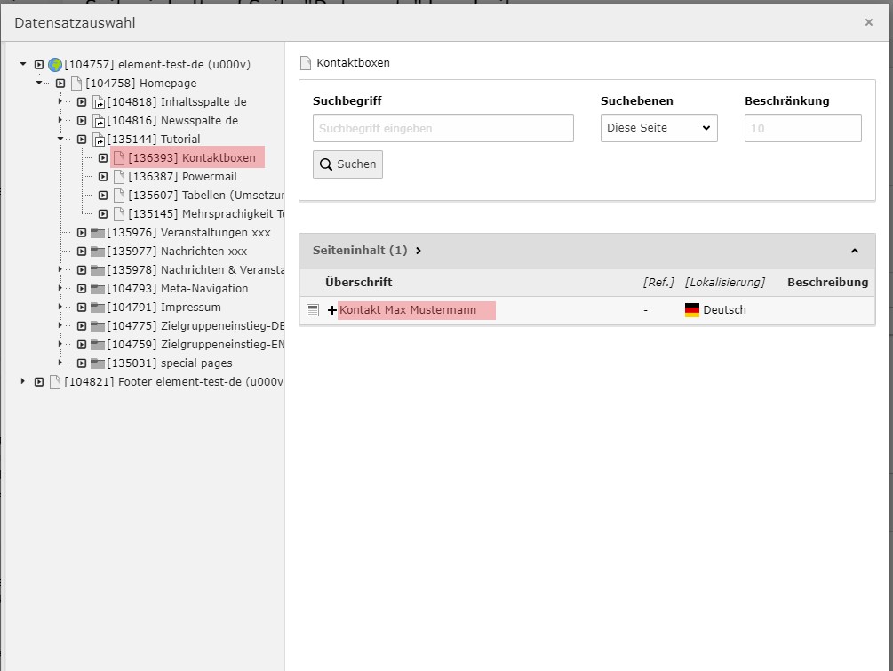
Task: Expand the Meta-Navigation tree node
Action: [x=61, y=289]
